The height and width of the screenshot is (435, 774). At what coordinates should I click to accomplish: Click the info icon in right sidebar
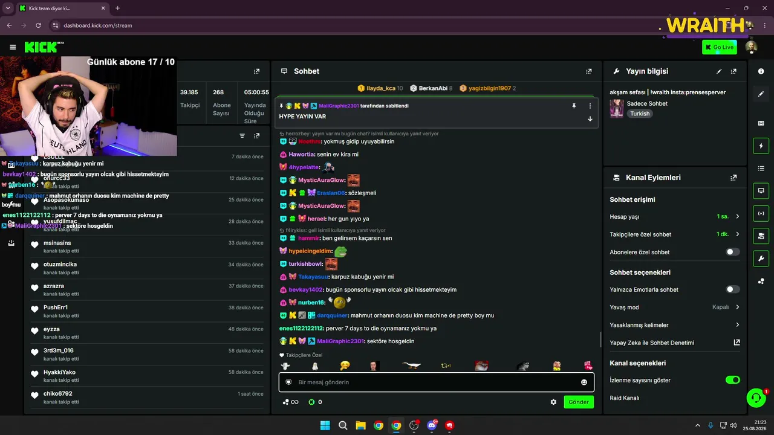coord(761,71)
